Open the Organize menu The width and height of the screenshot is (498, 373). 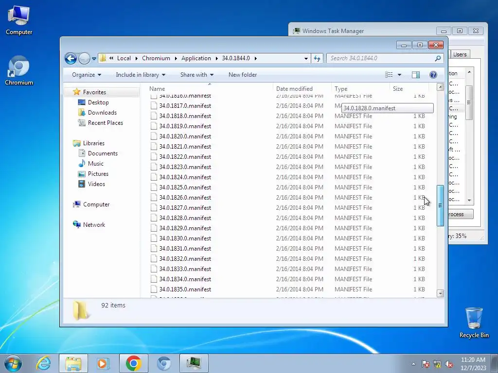pyautogui.click(x=87, y=75)
